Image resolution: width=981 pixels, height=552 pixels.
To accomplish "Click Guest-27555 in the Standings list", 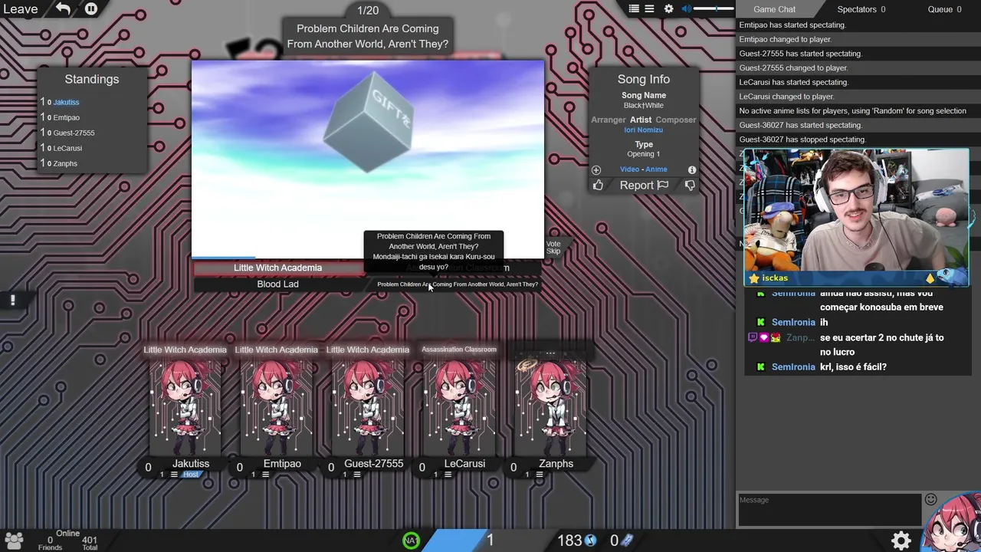I will point(74,133).
